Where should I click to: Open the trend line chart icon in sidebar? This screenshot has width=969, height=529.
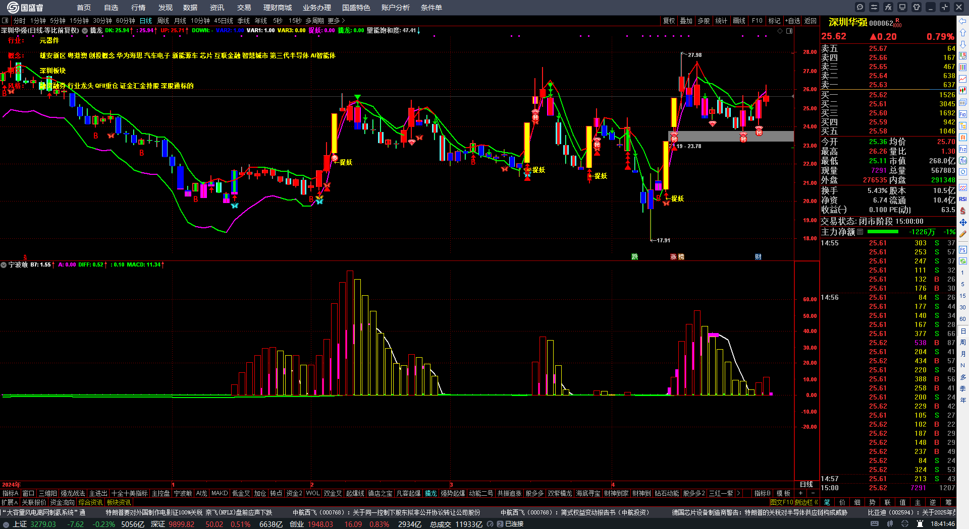963,79
